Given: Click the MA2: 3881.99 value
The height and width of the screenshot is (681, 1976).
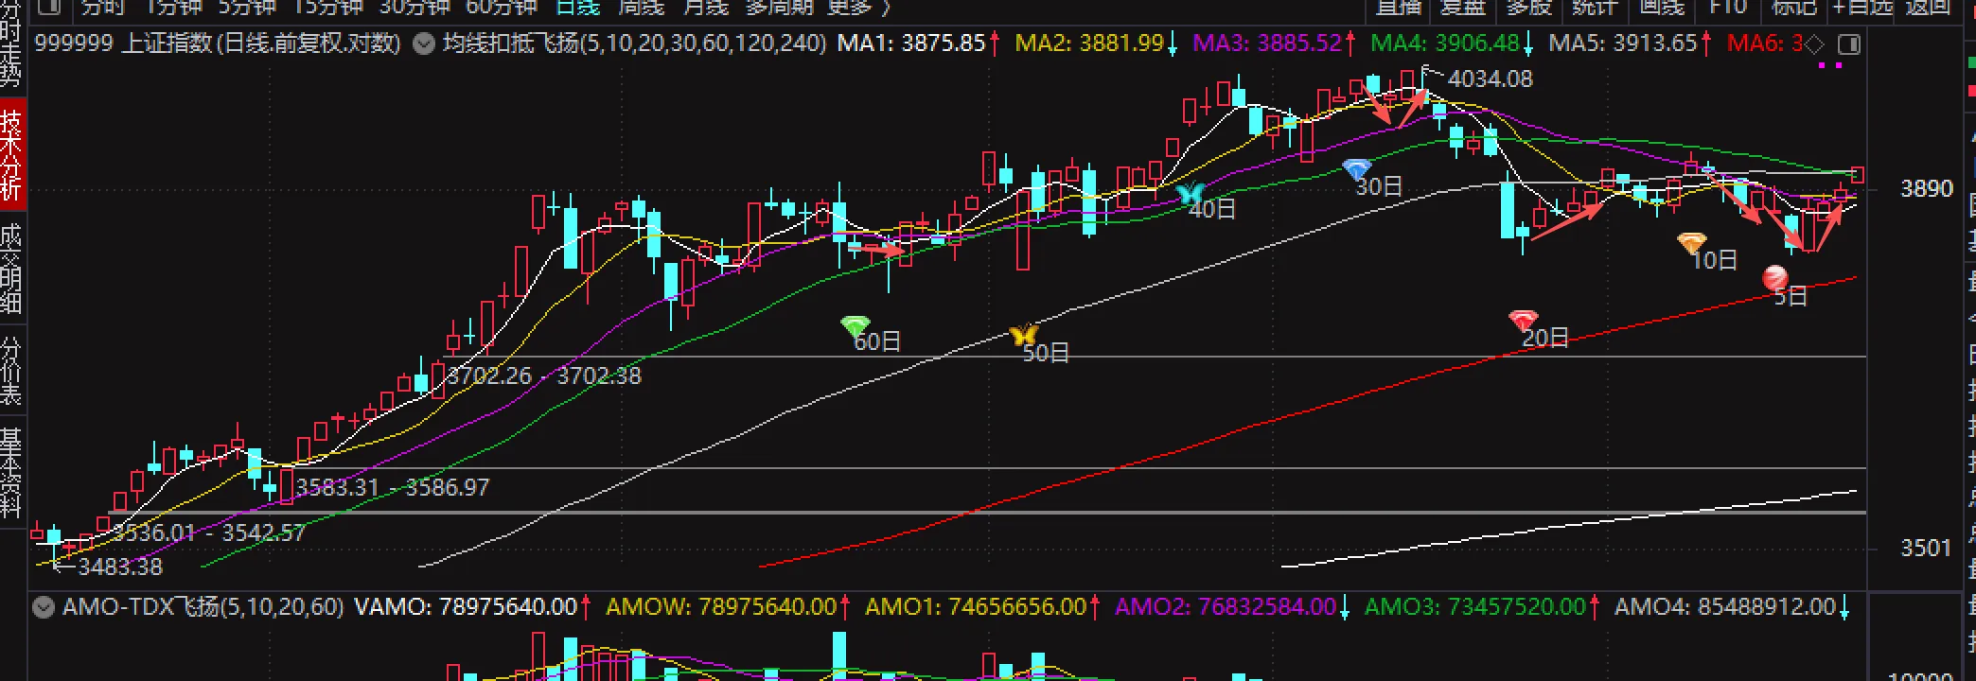Looking at the screenshot, I should [1089, 44].
